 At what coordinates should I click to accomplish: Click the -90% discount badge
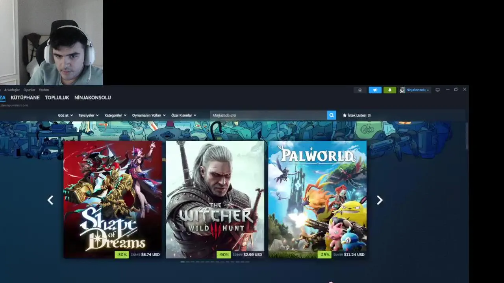click(x=224, y=255)
